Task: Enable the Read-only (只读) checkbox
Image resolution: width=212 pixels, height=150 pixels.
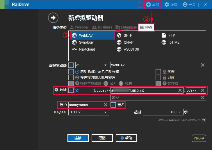Action: click(158, 78)
